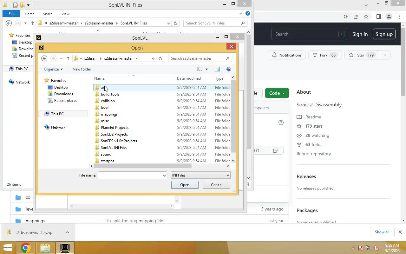Image resolution: width=406 pixels, height=254 pixels.
Task: Click the Open button in dialog
Action: click(185, 185)
